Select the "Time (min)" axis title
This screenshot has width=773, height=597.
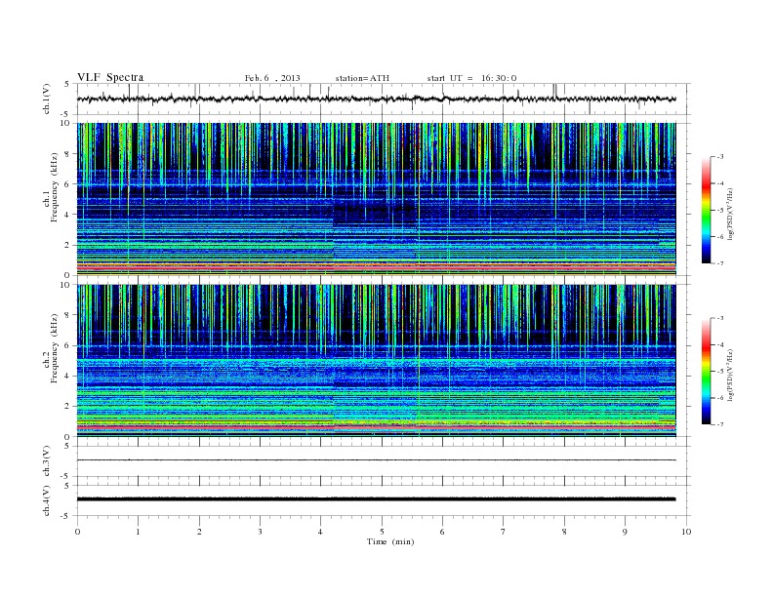(x=390, y=541)
